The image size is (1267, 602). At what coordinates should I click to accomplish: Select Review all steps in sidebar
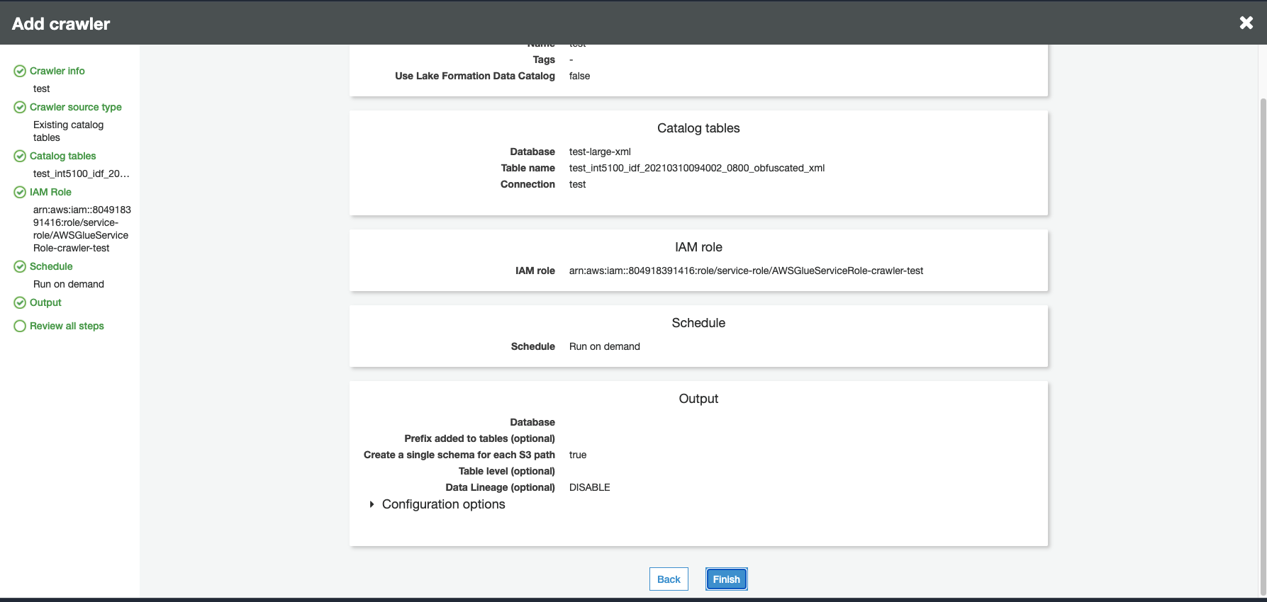67,326
